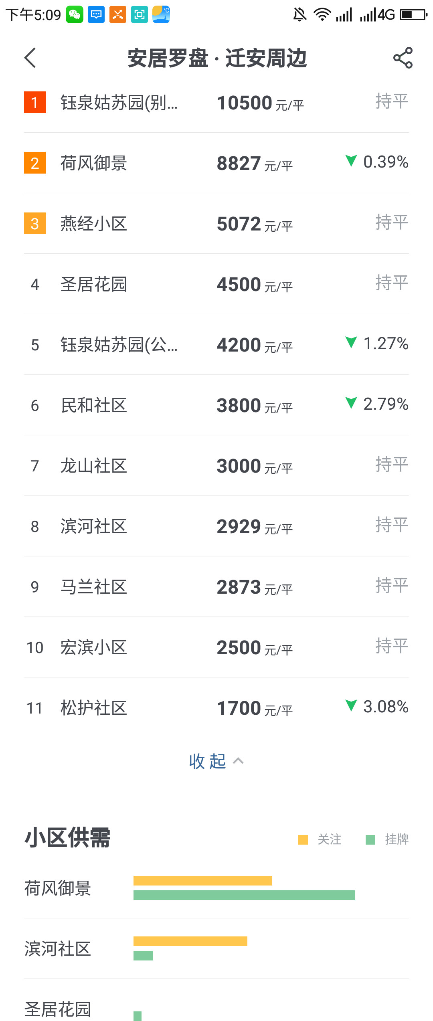Collapse the list with 收起

(208, 761)
